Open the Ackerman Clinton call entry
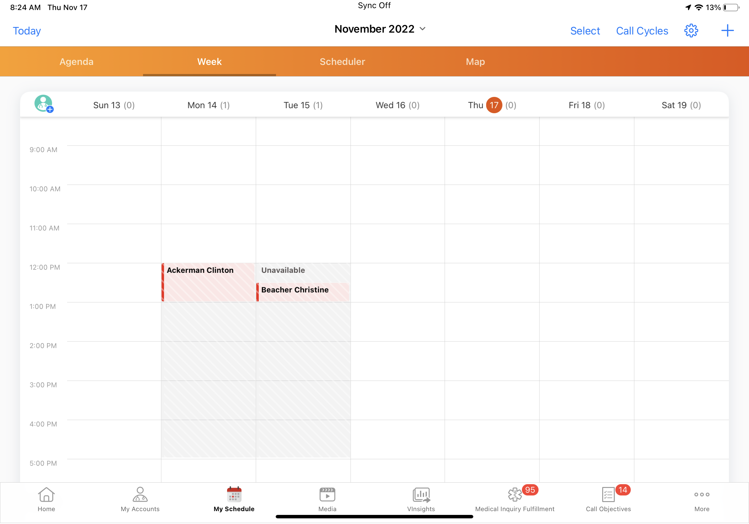The image size is (749, 524). pos(208,282)
